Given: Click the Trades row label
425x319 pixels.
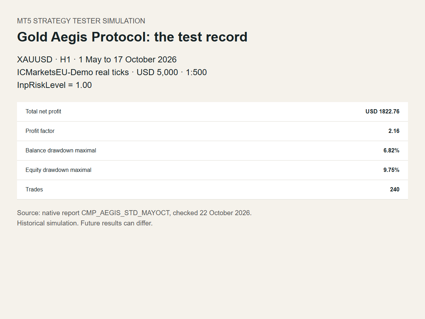Looking at the screenshot, I should click(34, 190).
